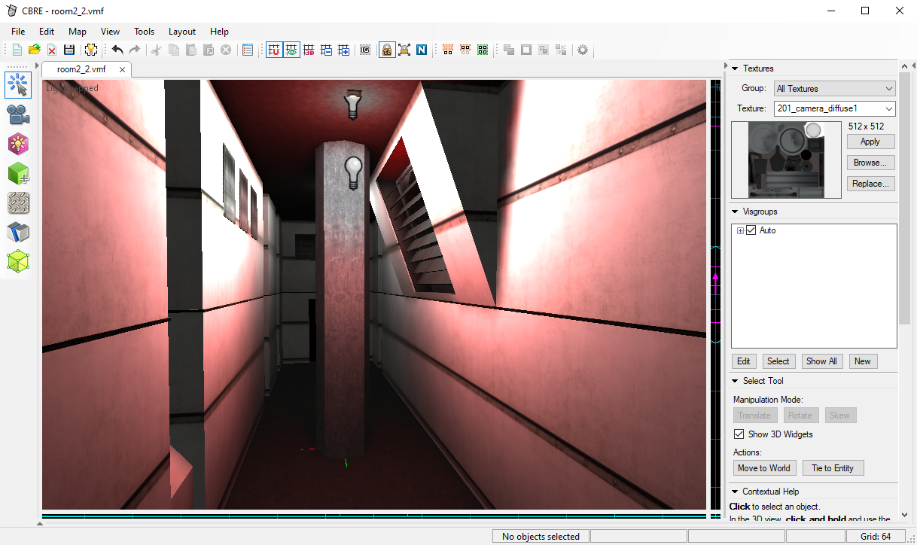Activate the Entity tool with lightbulb icon
This screenshot has height=545, width=917.
pos(18,144)
